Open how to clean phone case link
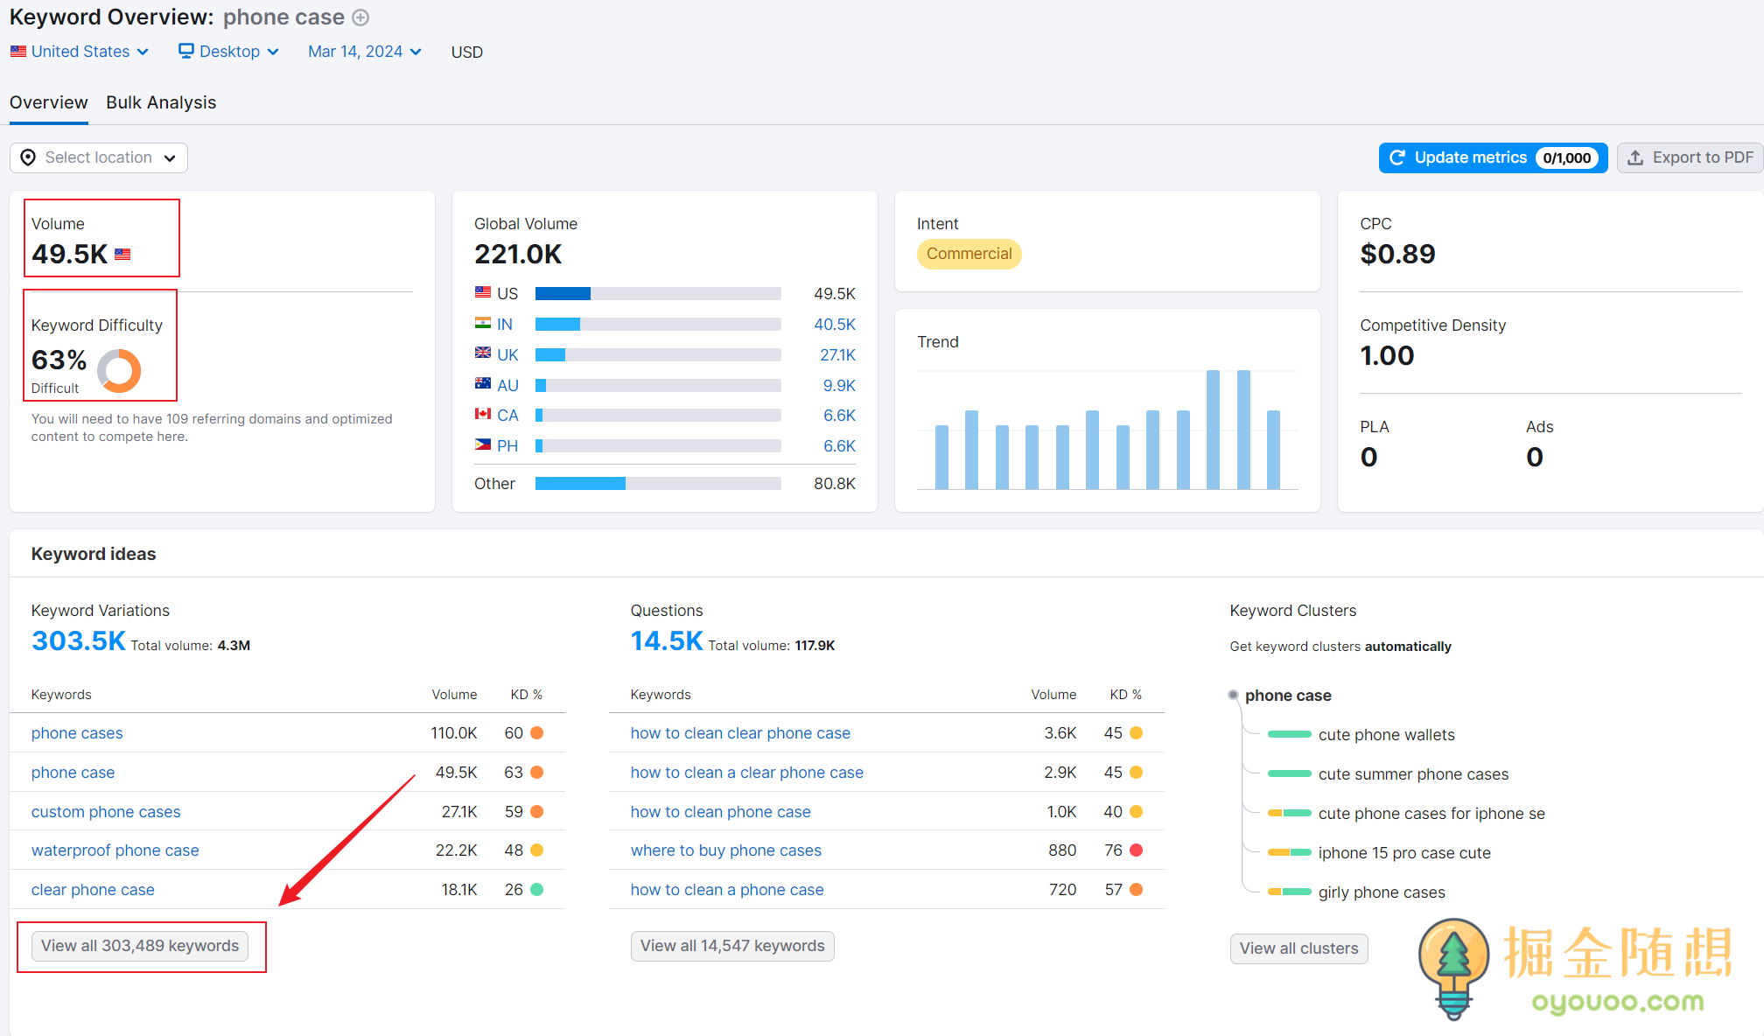Screen dimensions: 1764x1036 pos(721,812)
